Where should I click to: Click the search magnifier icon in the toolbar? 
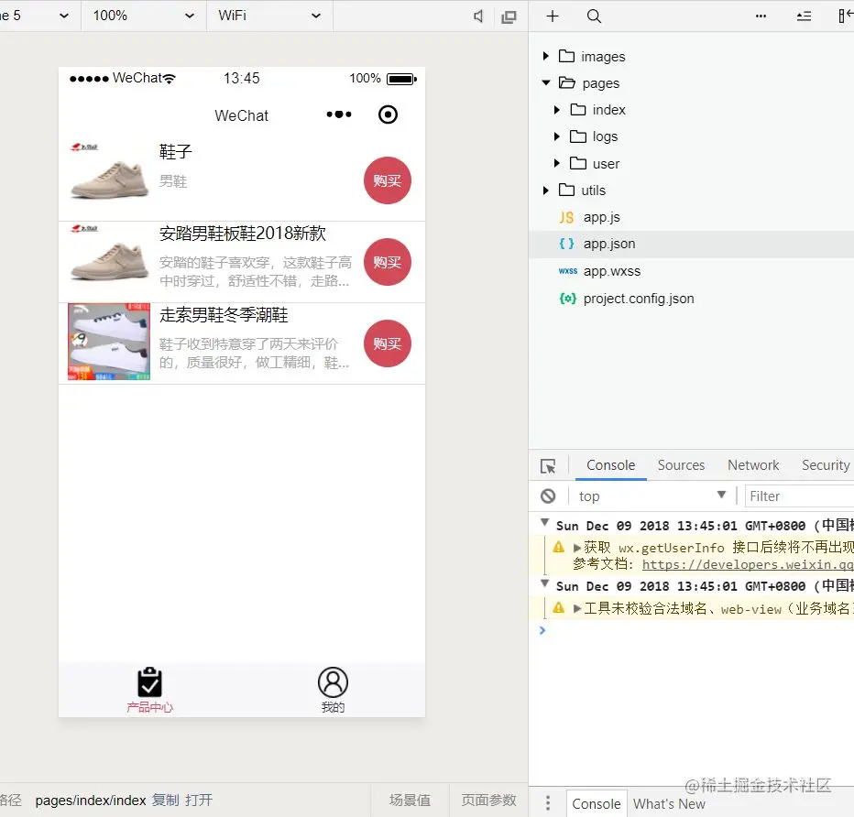[x=594, y=16]
